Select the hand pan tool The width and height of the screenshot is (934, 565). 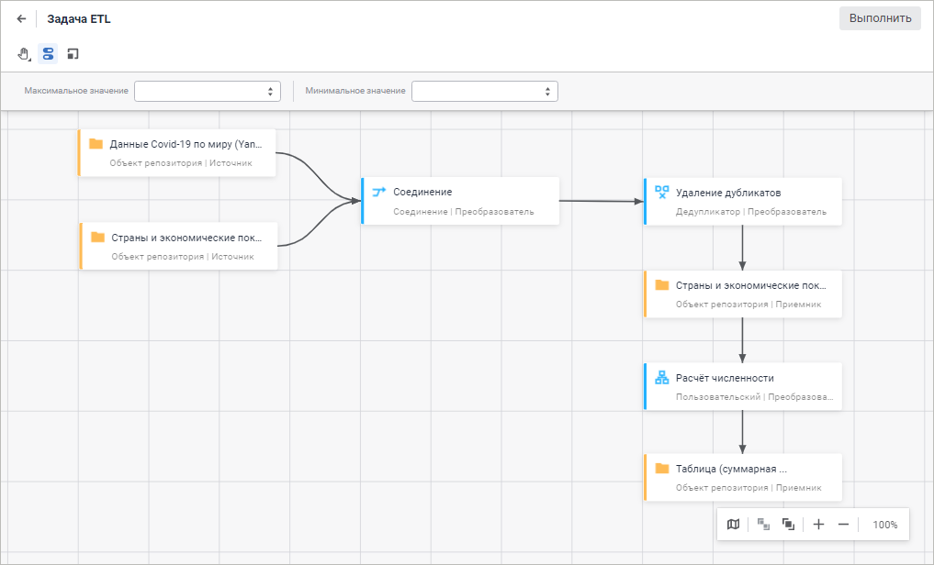pos(25,54)
